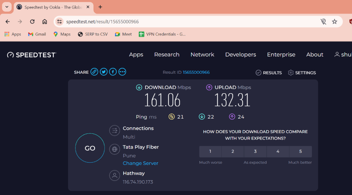Open the Apps navigation menu

click(136, 55)
